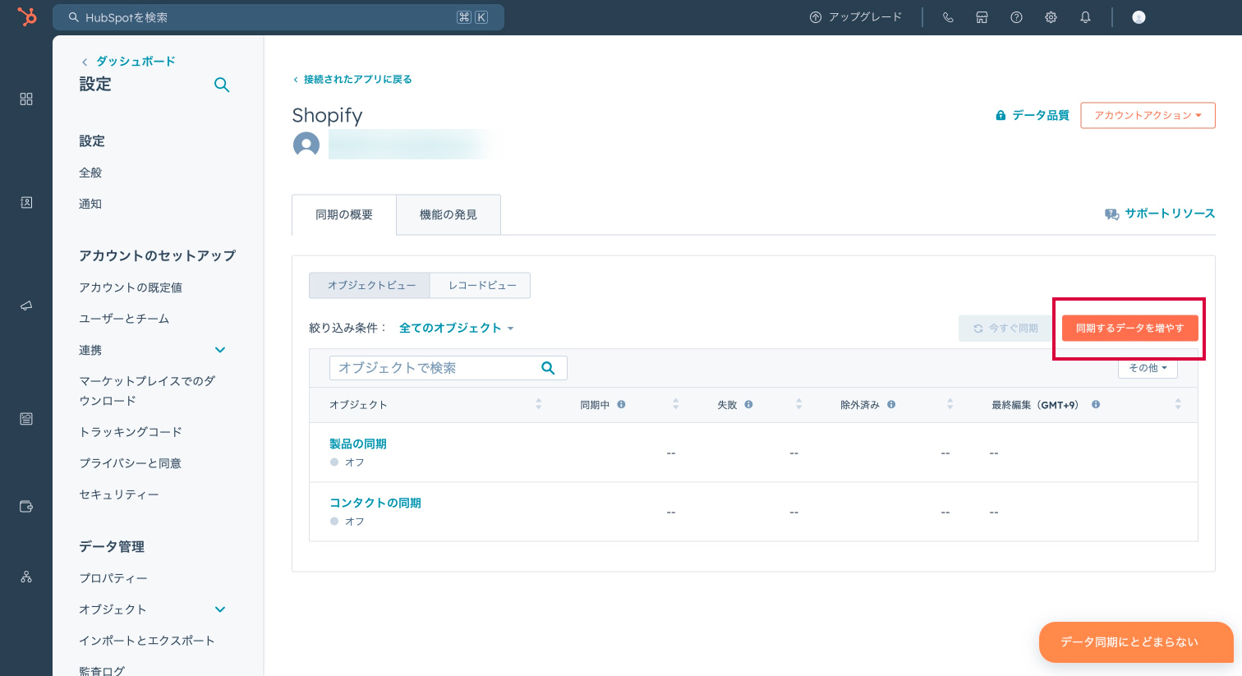
Task: Open the user account avatar menu
Action: (1138, 17)
